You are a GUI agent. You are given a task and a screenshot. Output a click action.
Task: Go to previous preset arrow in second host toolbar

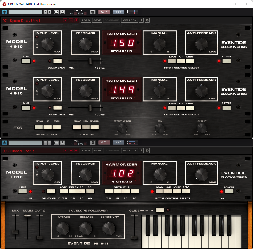[x=45, y=142]
